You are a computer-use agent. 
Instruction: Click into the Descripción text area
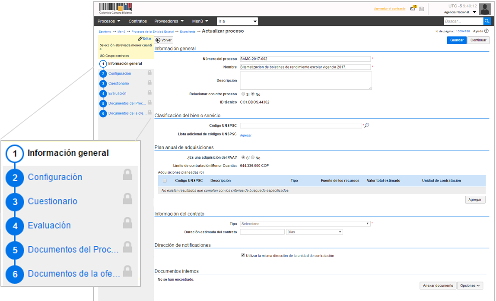pos(306,81)
